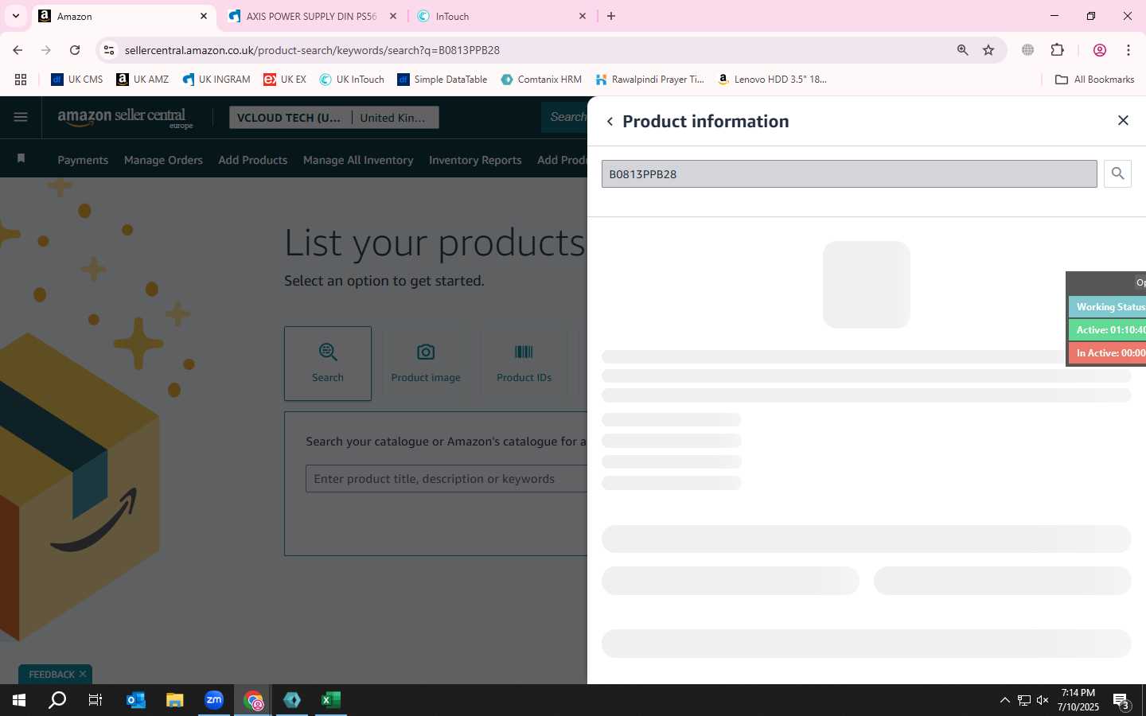Open the Chrome profile icon

(x=1100, y=50)
